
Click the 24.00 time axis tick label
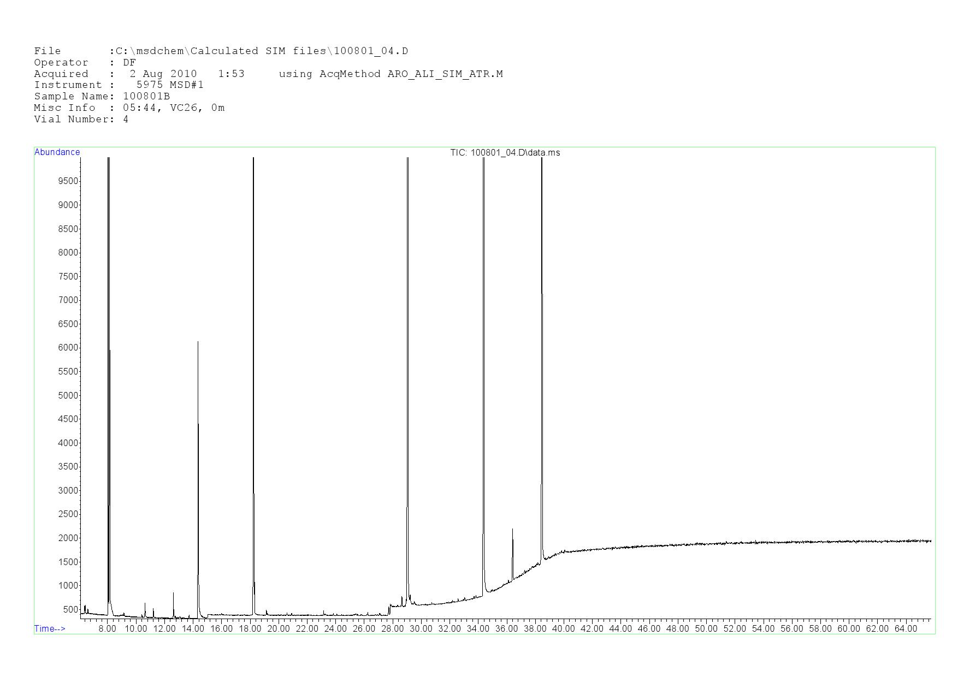pos(335,628)
